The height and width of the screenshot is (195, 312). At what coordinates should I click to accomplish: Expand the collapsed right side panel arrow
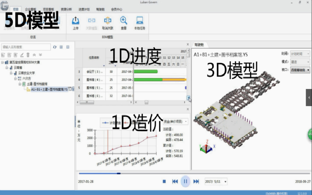point(309,97)
